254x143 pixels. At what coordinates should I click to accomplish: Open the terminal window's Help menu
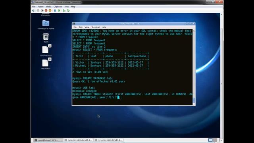click(104, 27)
